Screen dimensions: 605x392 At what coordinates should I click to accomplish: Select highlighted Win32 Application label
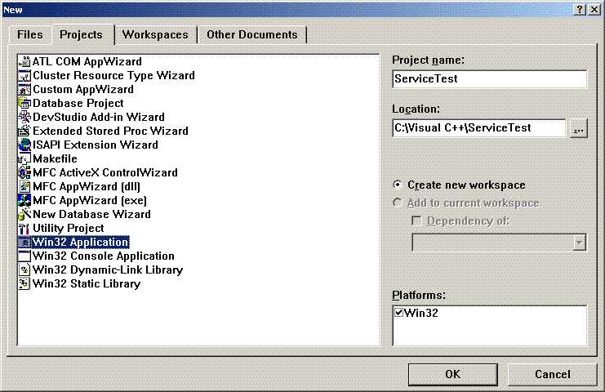coord(81,243)
